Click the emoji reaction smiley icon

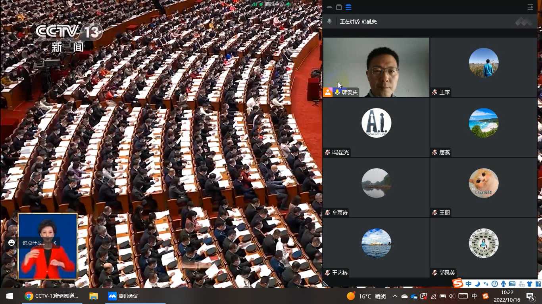coord(12,243)
